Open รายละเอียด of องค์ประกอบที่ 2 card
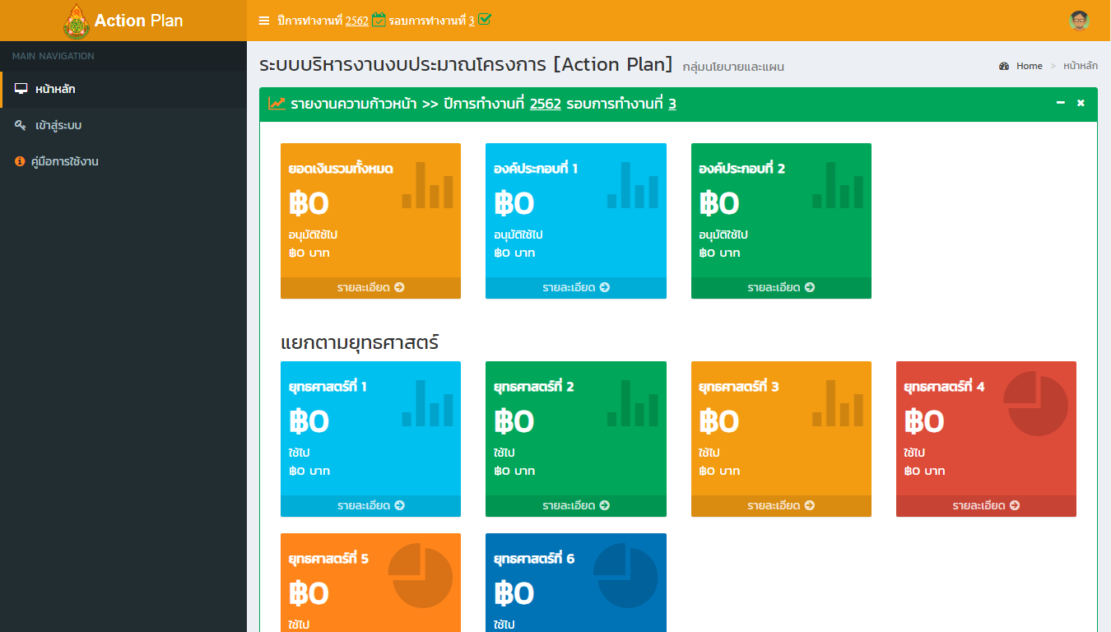The width and height of the screenshot is (1111, 632). 781,287
